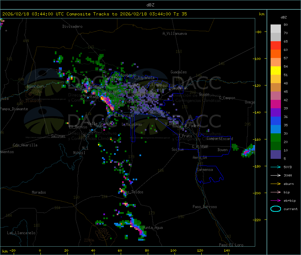This screenshot has width=301, height=255.
Task: Click the white 30HM arrow in legend
Action: click(x=276, y=175)
